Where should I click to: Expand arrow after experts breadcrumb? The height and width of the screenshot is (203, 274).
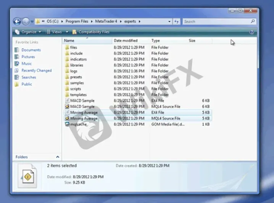139,21
